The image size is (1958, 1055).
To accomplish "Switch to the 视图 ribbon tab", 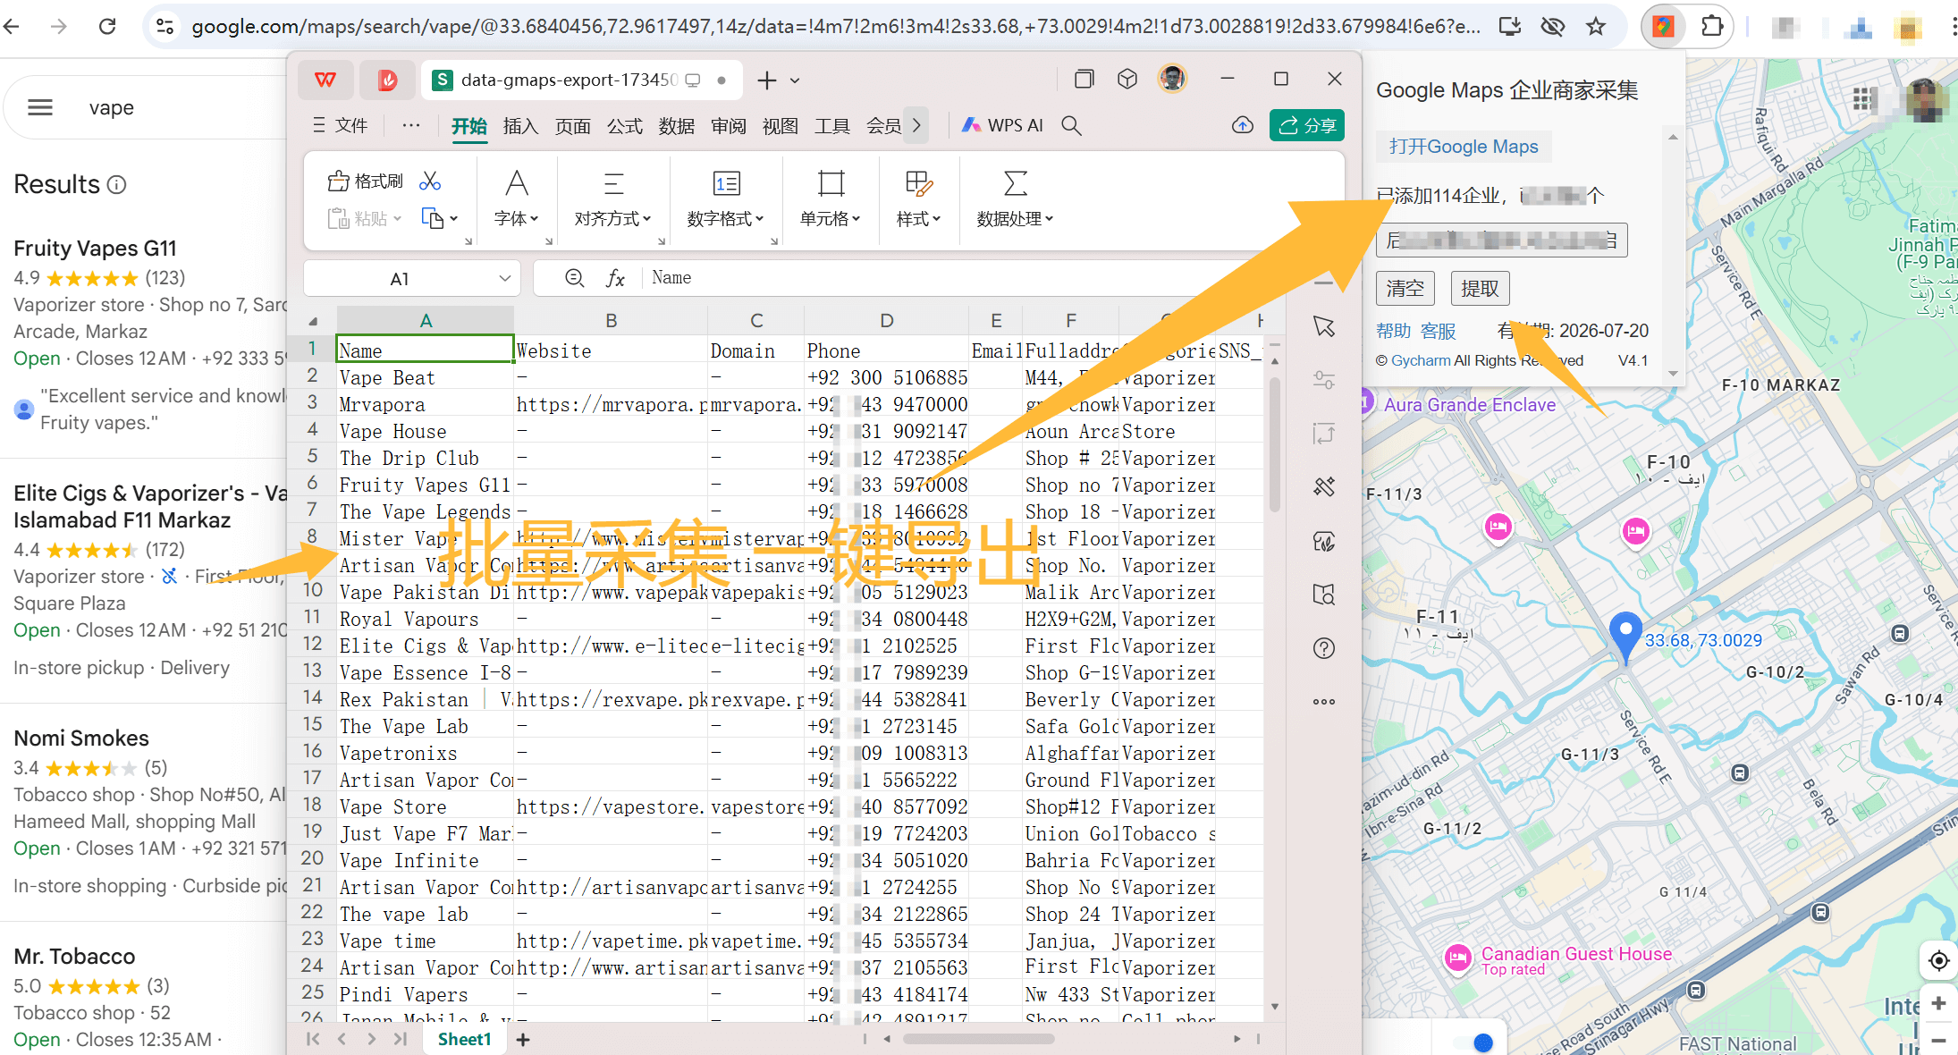I will [x=780, y=126].
